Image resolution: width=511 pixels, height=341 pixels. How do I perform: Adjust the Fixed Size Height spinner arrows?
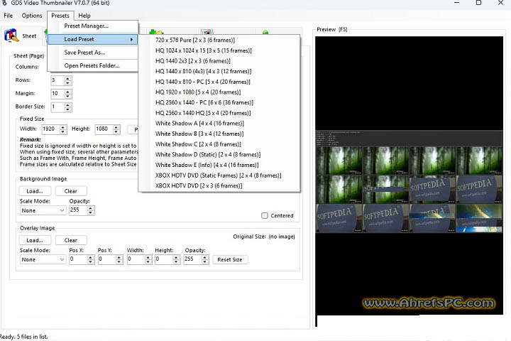tap(116, 129)
